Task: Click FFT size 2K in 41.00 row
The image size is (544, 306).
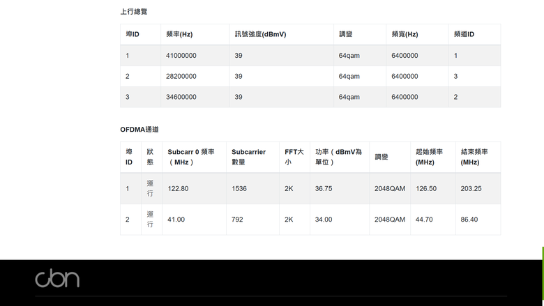Action: (289, 220)
